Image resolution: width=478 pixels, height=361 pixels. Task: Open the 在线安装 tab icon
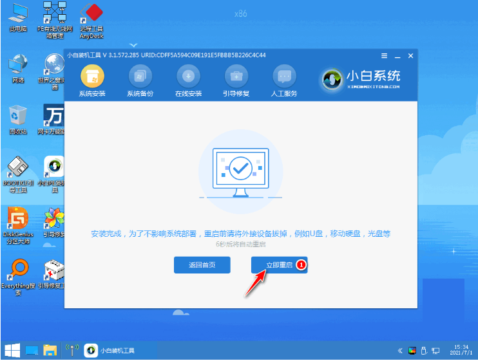pyautogui.click(x=188, y=76)
